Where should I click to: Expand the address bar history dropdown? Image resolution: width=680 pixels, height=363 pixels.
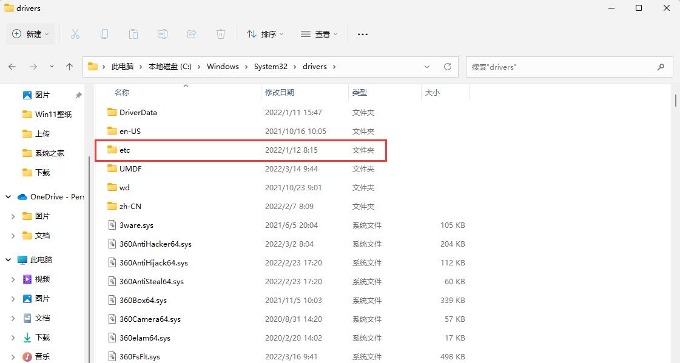(x=427, y=67)
